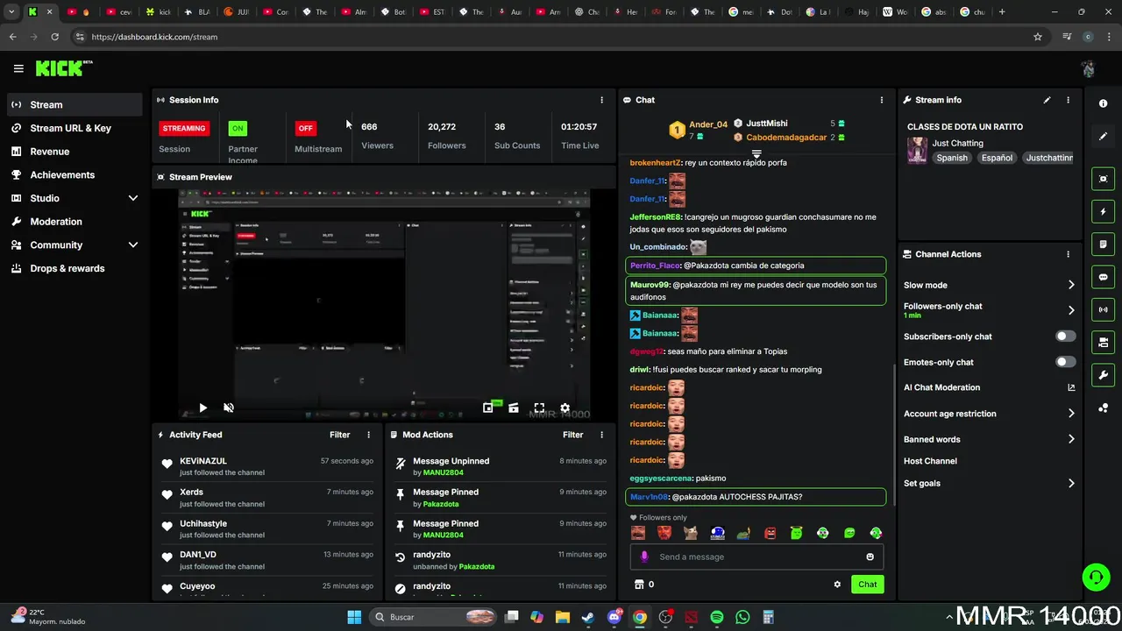The height and width of the screenshot is (631, 1122).
Task: Open Stream URL & Key page
Action: click(74, 128)
